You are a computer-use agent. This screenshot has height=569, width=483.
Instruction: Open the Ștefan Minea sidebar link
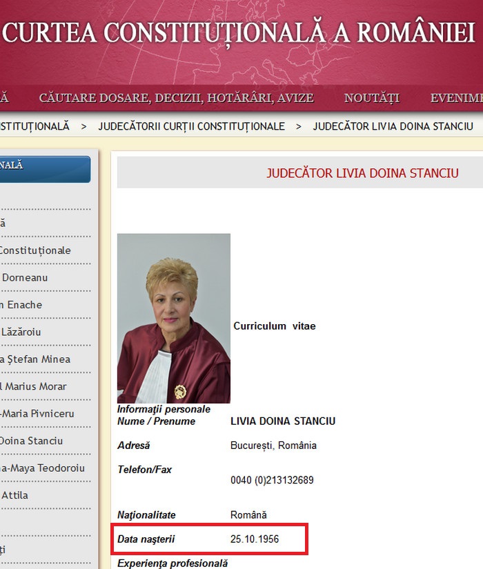pos(35,359)
